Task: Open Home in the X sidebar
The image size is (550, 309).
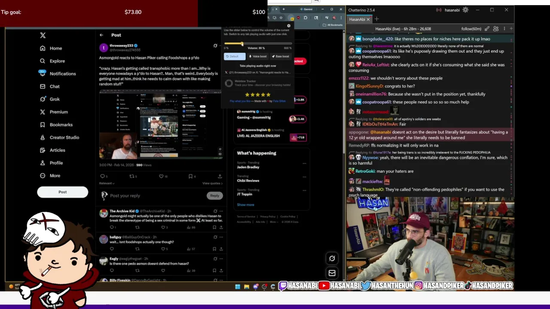Action: pyautogui.click(x=51, y=48)
